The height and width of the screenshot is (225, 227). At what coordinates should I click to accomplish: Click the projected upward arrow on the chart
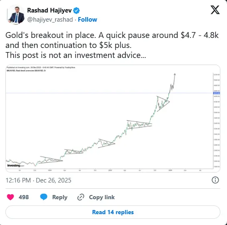(x=172, y=83)
